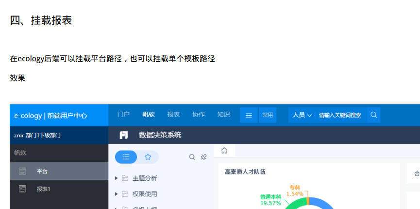Click the hamburger menu icon in top bar
Viewport: 420px width, 209px height.
(x=249, y=115)
